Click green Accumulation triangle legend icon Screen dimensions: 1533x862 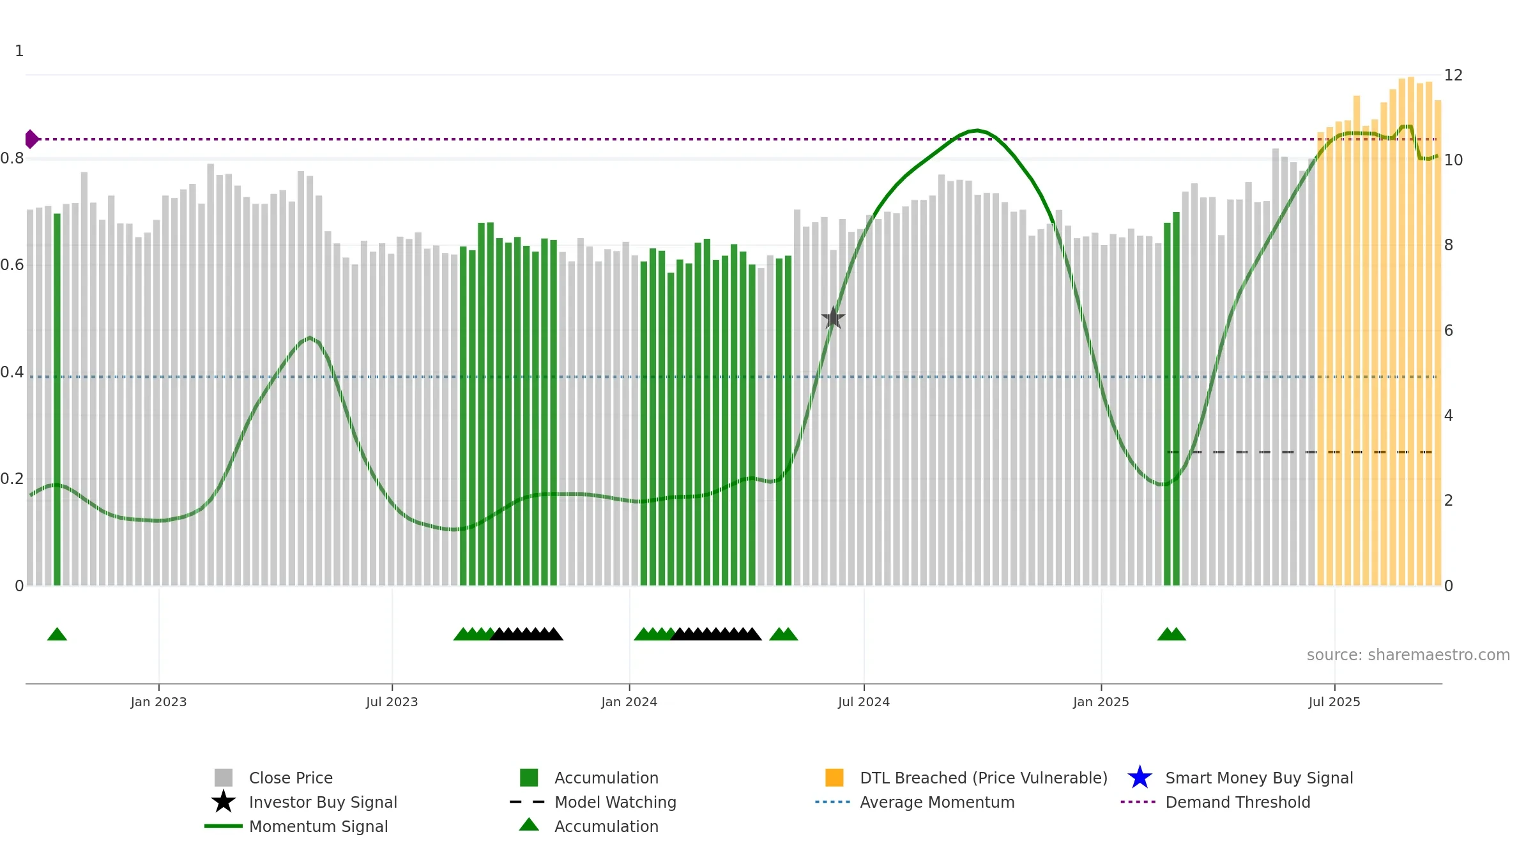click(x=529, y=824)
